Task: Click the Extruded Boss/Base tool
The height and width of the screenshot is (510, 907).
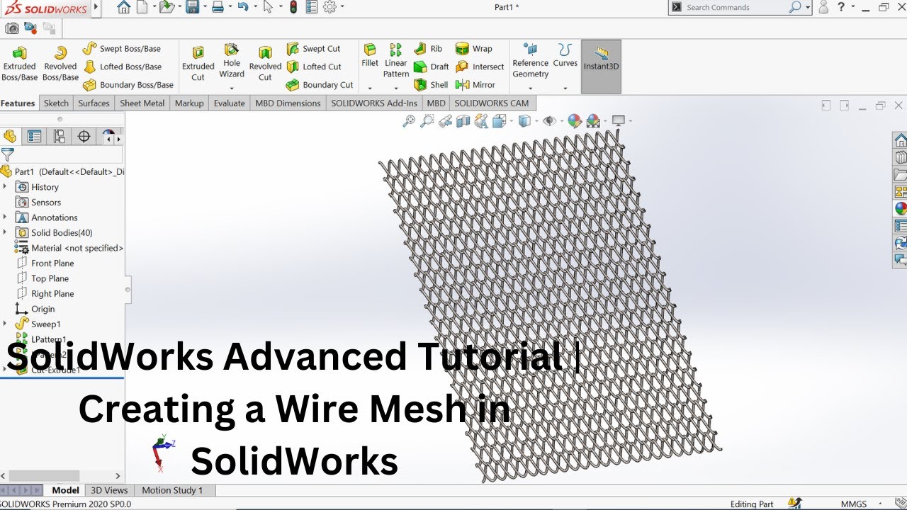Action: click(x=20, y=63)
